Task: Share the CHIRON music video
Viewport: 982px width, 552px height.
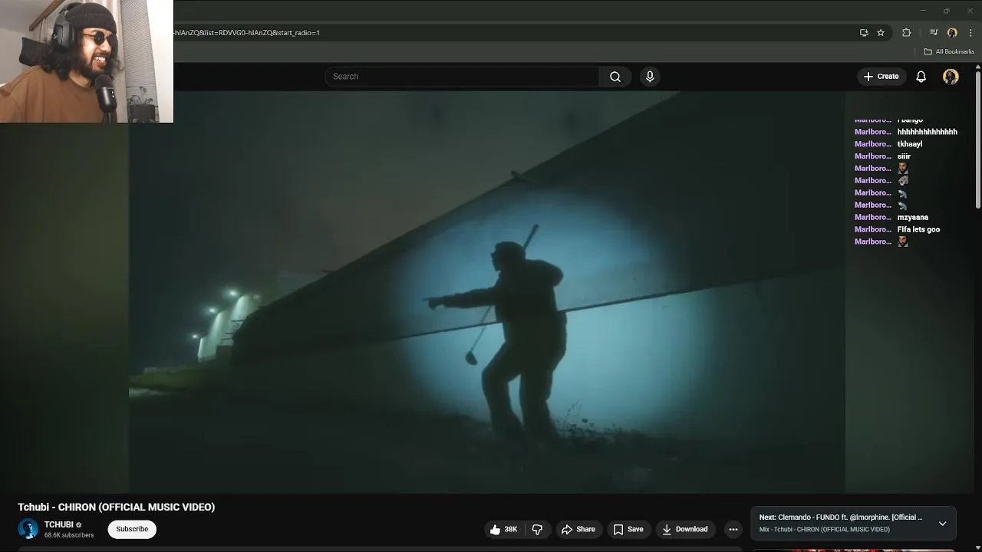Action: [x=578, y=529]
